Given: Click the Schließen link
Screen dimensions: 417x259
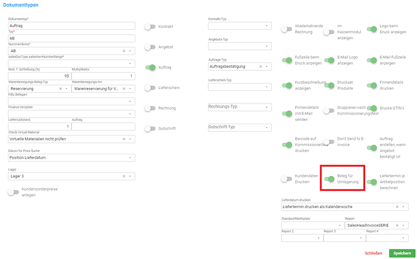Looking at the screenshot, I should pyautogui.click(x=373, y=254).
